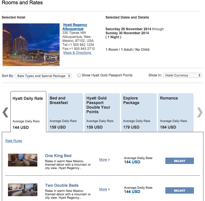205x201 pixels.
Task: Click the arrow beside One King Bed More
Action: [x=109, y=160]
